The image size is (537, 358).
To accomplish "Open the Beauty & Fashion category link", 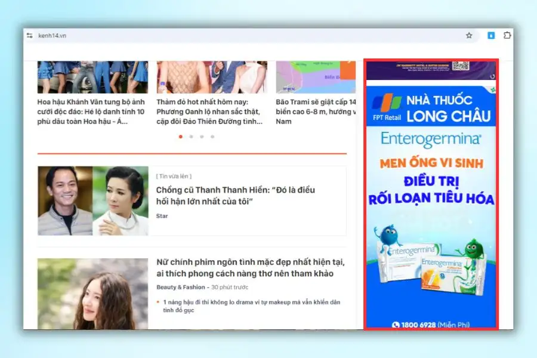I will (180, 287).
